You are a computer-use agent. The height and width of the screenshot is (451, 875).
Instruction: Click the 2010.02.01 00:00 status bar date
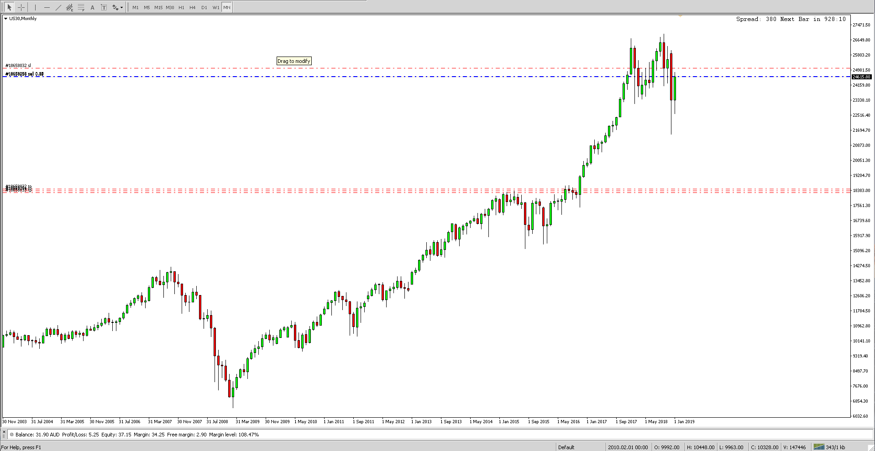pyautogui.click(x=628, y=447)
